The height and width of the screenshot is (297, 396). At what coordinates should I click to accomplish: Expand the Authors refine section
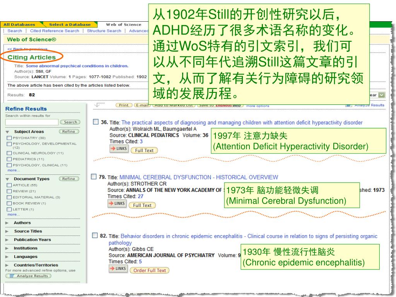tap(7, 223)
